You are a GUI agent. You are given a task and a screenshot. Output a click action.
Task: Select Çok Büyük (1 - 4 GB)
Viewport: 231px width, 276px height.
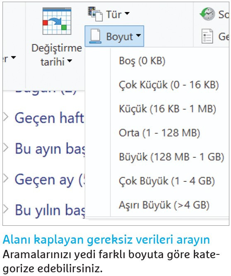[x=167, y=181]
